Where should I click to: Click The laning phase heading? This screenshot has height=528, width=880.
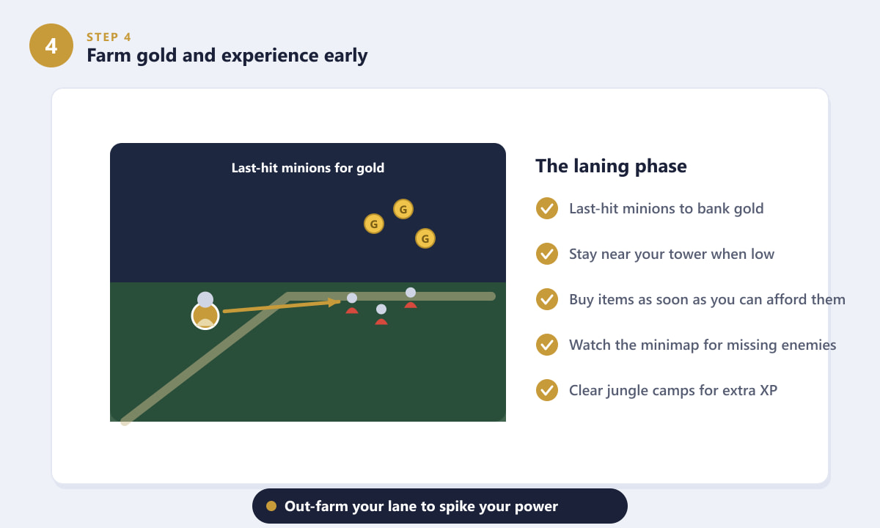click(611, 166)
